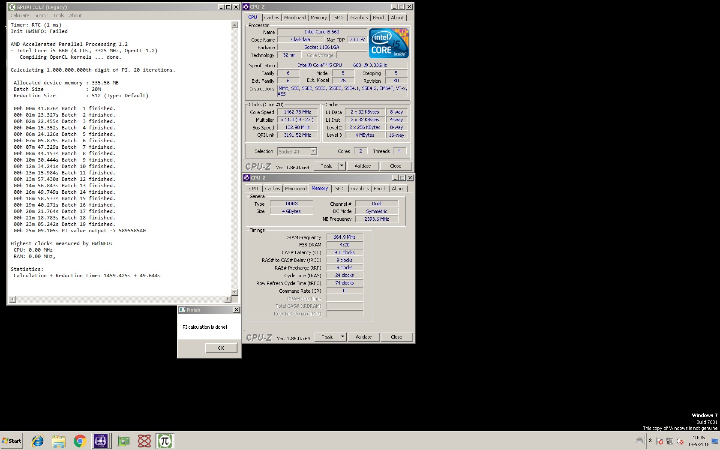Click GPUPI horizontal scrollbar left arrow
Screen dimensions: 720x450
coord(13,299)
